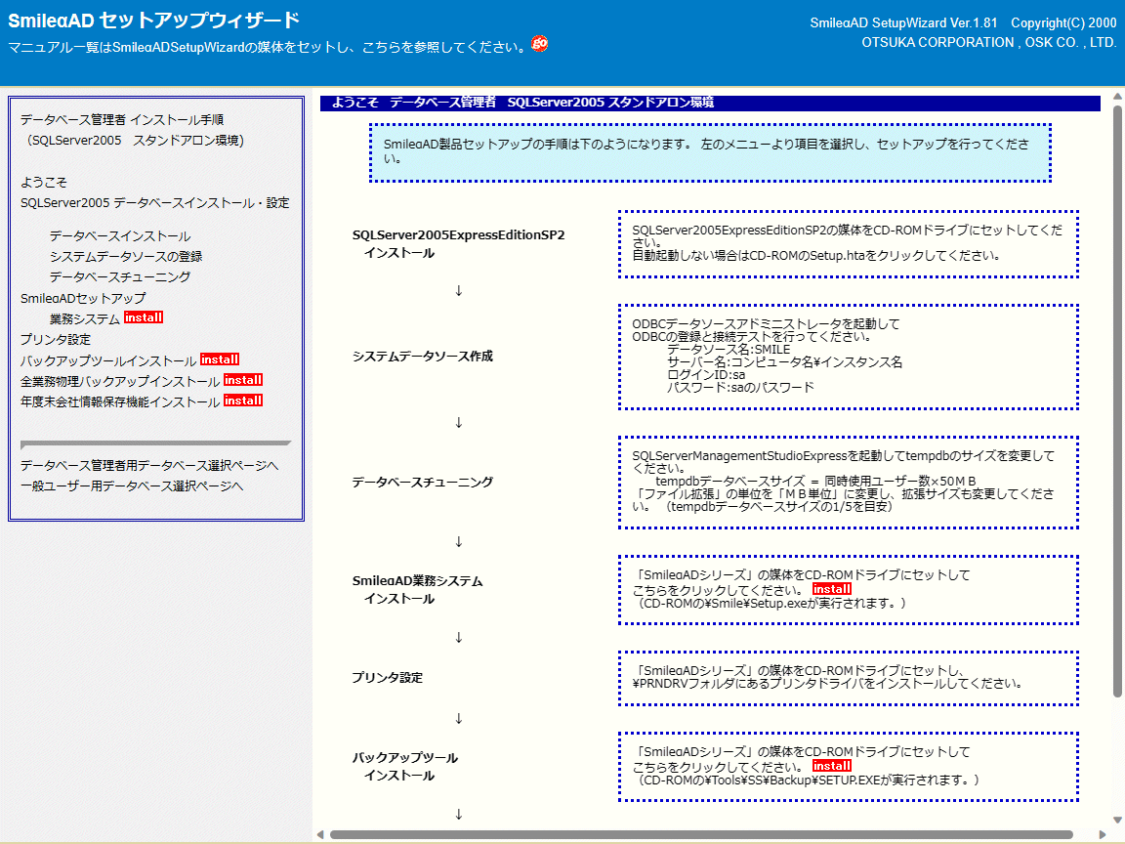Viewport: 1125px width, 844px height.
Task: Click バックアップツール インストール step heading
Action: (x=404, y=767)
